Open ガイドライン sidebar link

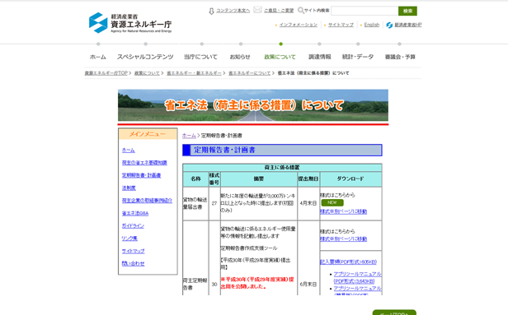pyautogui.click(x=133, y=226)
